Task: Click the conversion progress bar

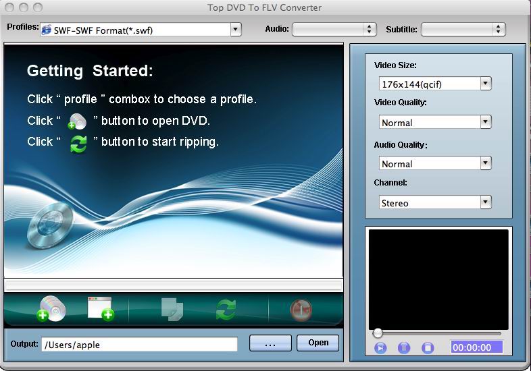Action: point(174,286)
